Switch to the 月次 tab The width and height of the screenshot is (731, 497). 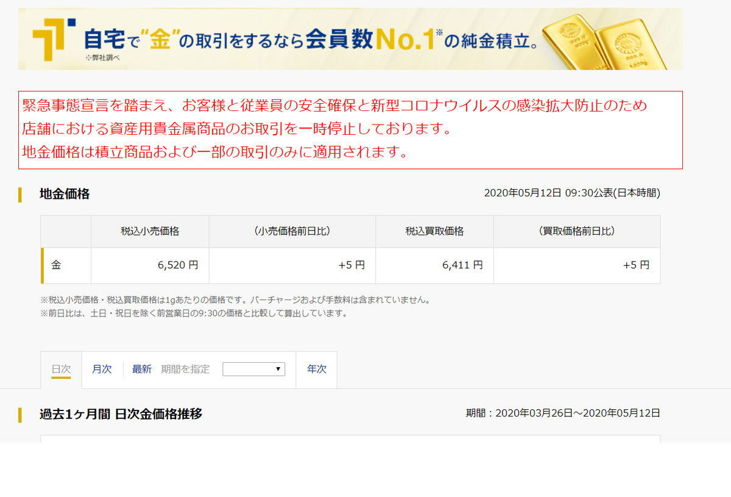102,370
